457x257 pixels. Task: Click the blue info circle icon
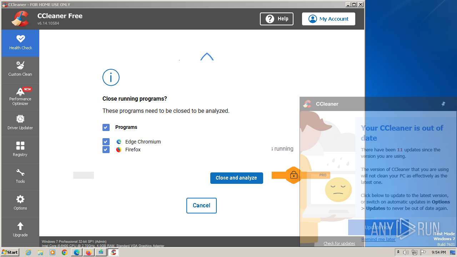click(x=111, y=77)
